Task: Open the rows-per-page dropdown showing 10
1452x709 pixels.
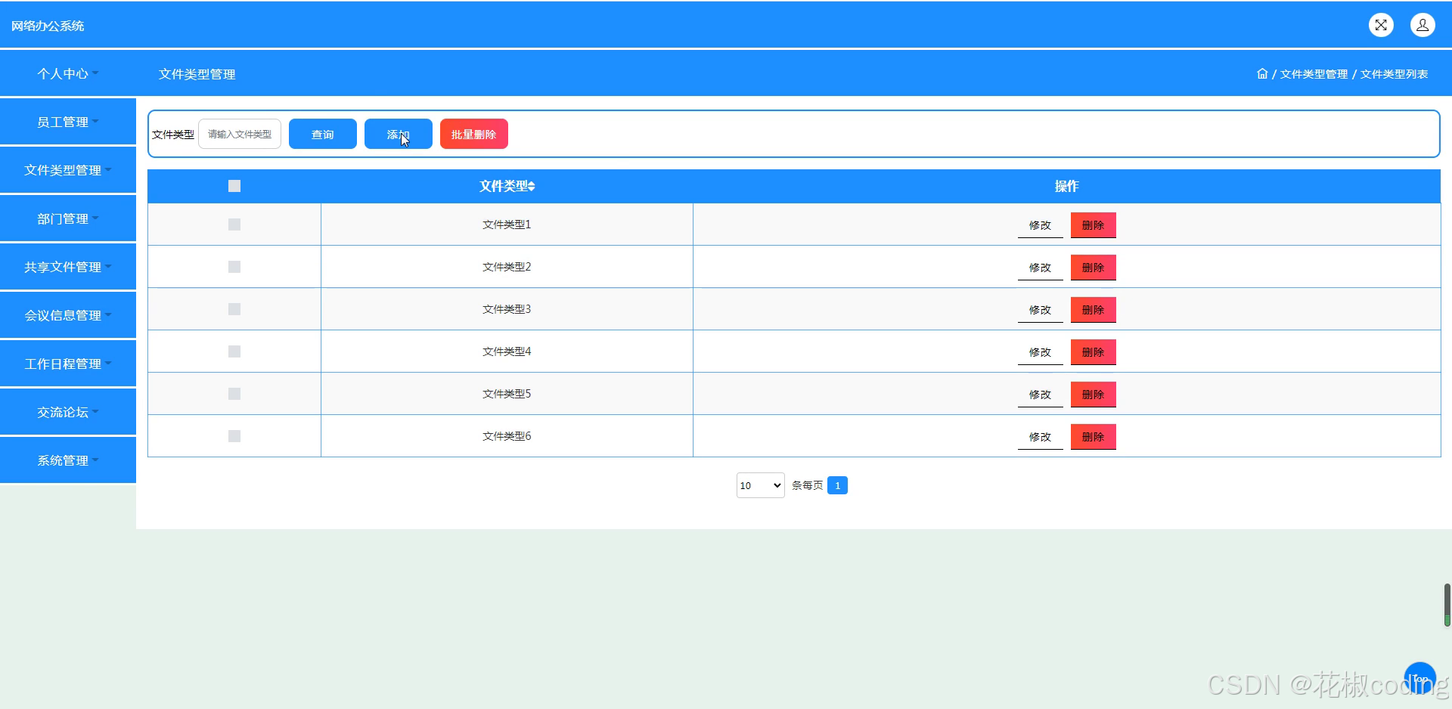Action: (x=760, y=485)
